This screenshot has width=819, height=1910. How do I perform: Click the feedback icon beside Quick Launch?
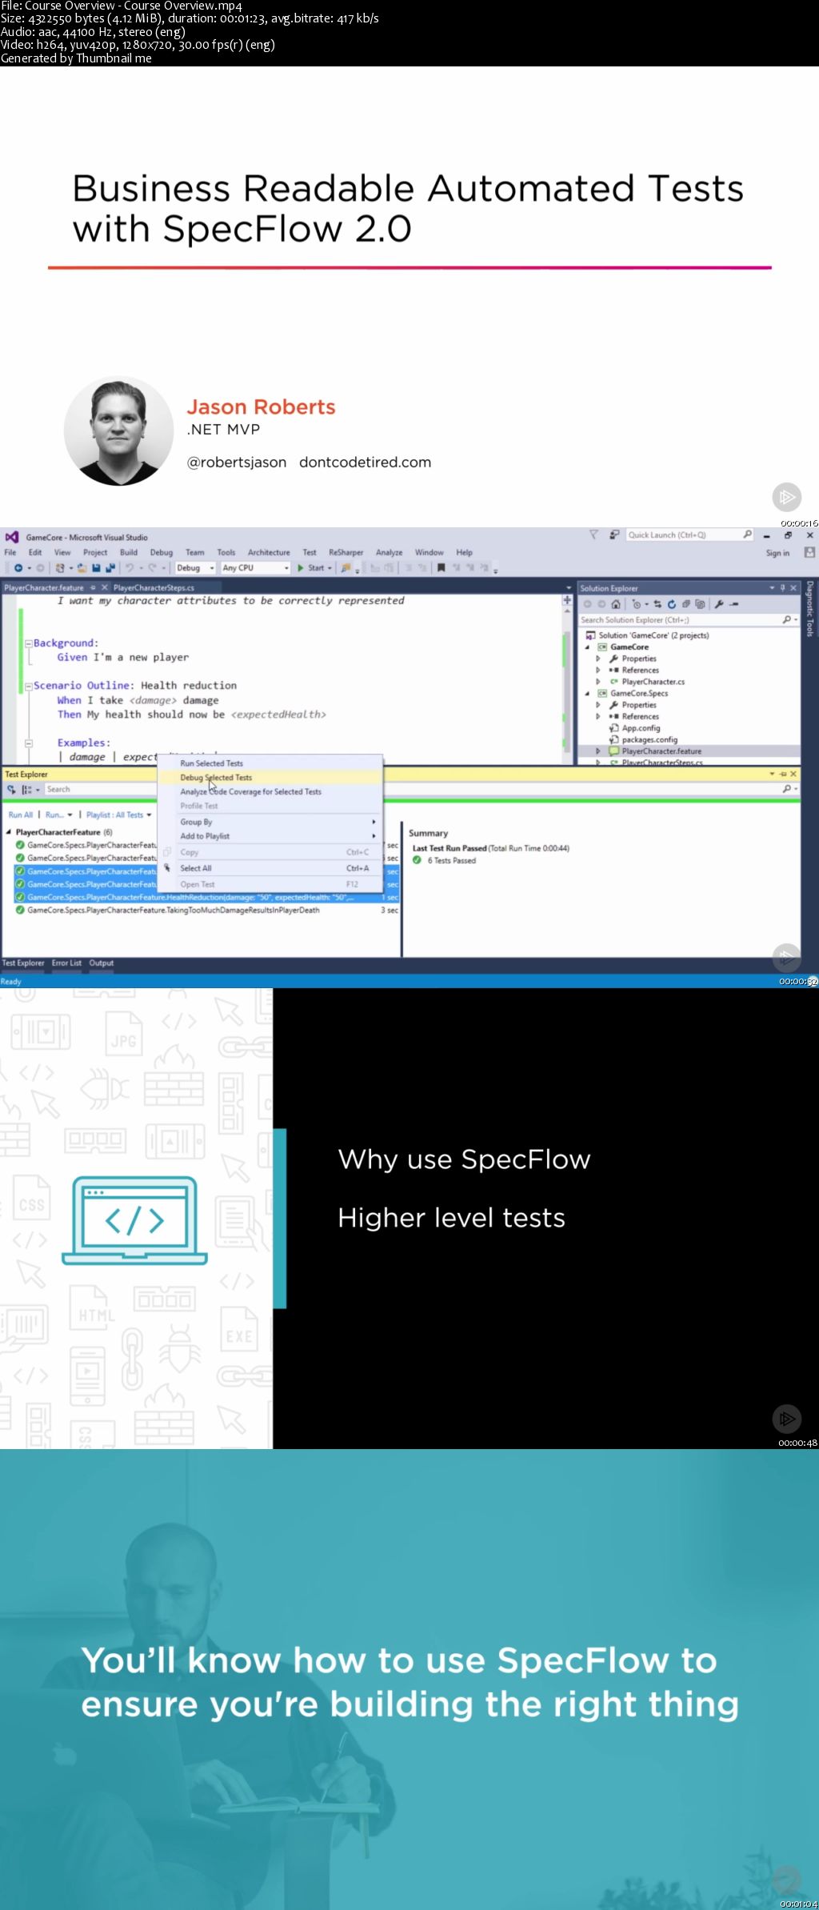pos(614,535)
